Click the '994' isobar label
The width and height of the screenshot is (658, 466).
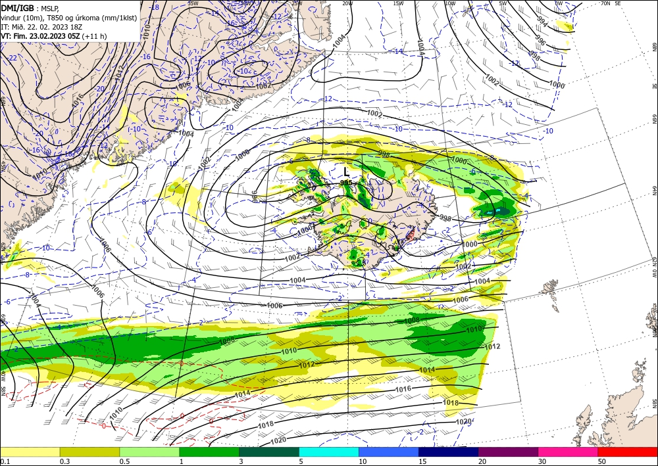click(542, 24)
